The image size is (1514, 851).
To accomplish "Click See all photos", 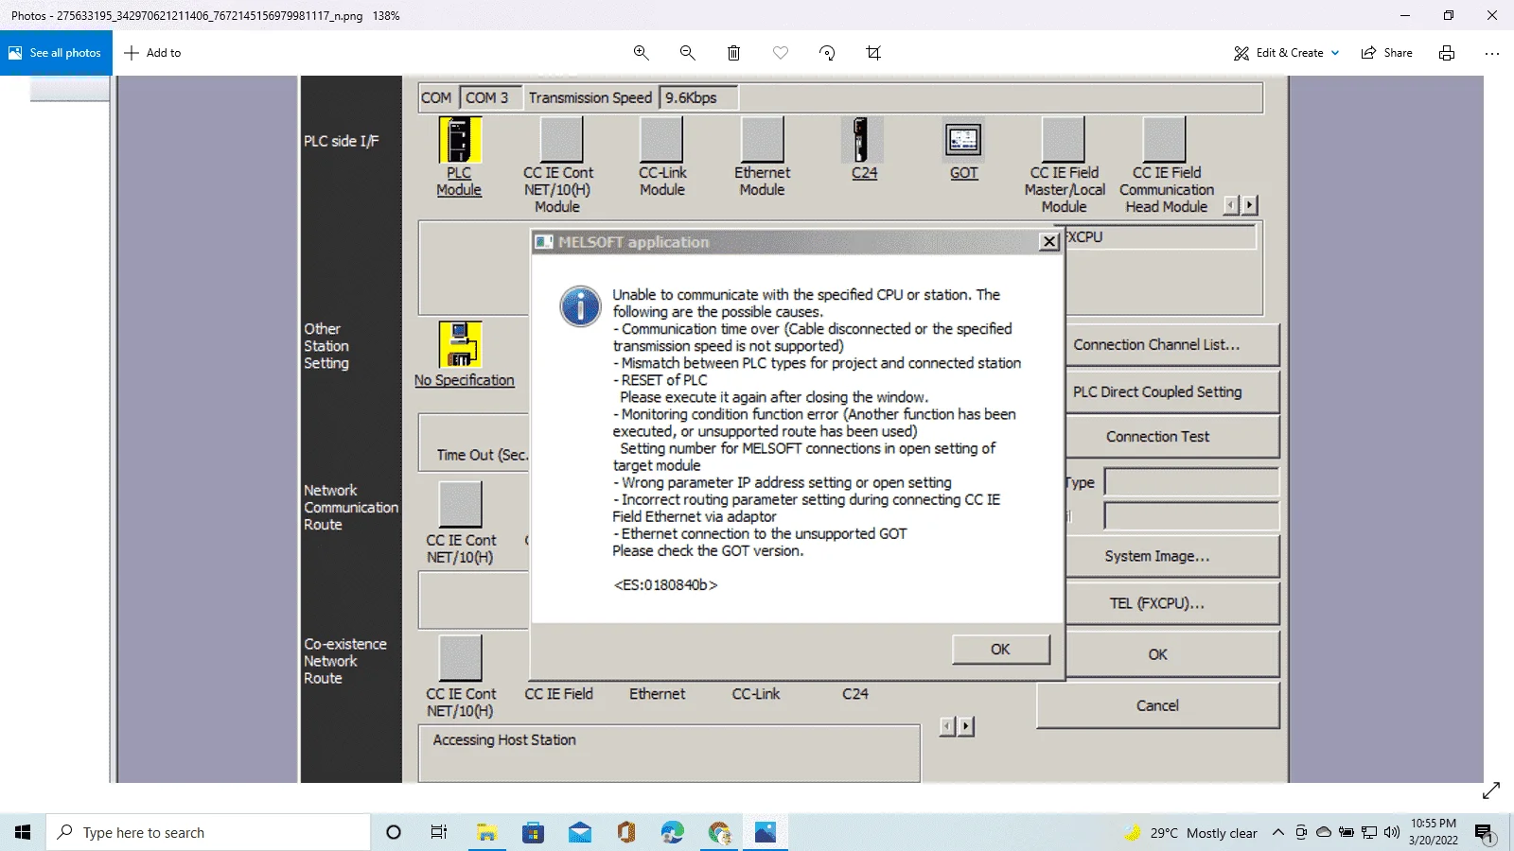I will [x=56, y=53].
